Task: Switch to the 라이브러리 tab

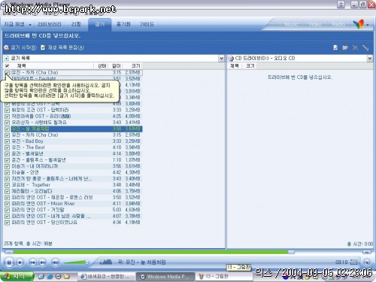Action: [50, 24]
